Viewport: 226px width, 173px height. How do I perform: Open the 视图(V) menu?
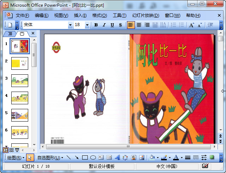(x=61, y=16)
